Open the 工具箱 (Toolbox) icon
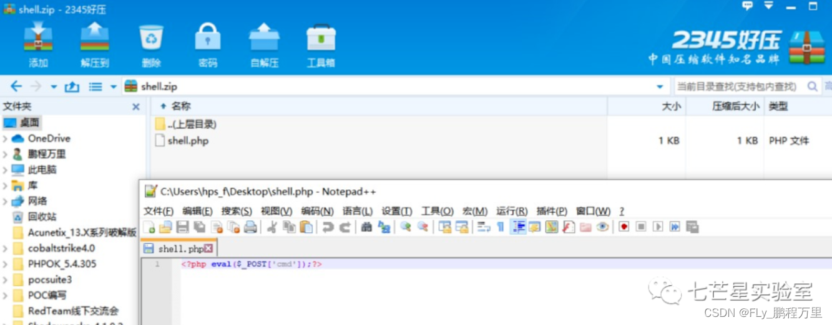832x325 pixels. tap(321, 44)
